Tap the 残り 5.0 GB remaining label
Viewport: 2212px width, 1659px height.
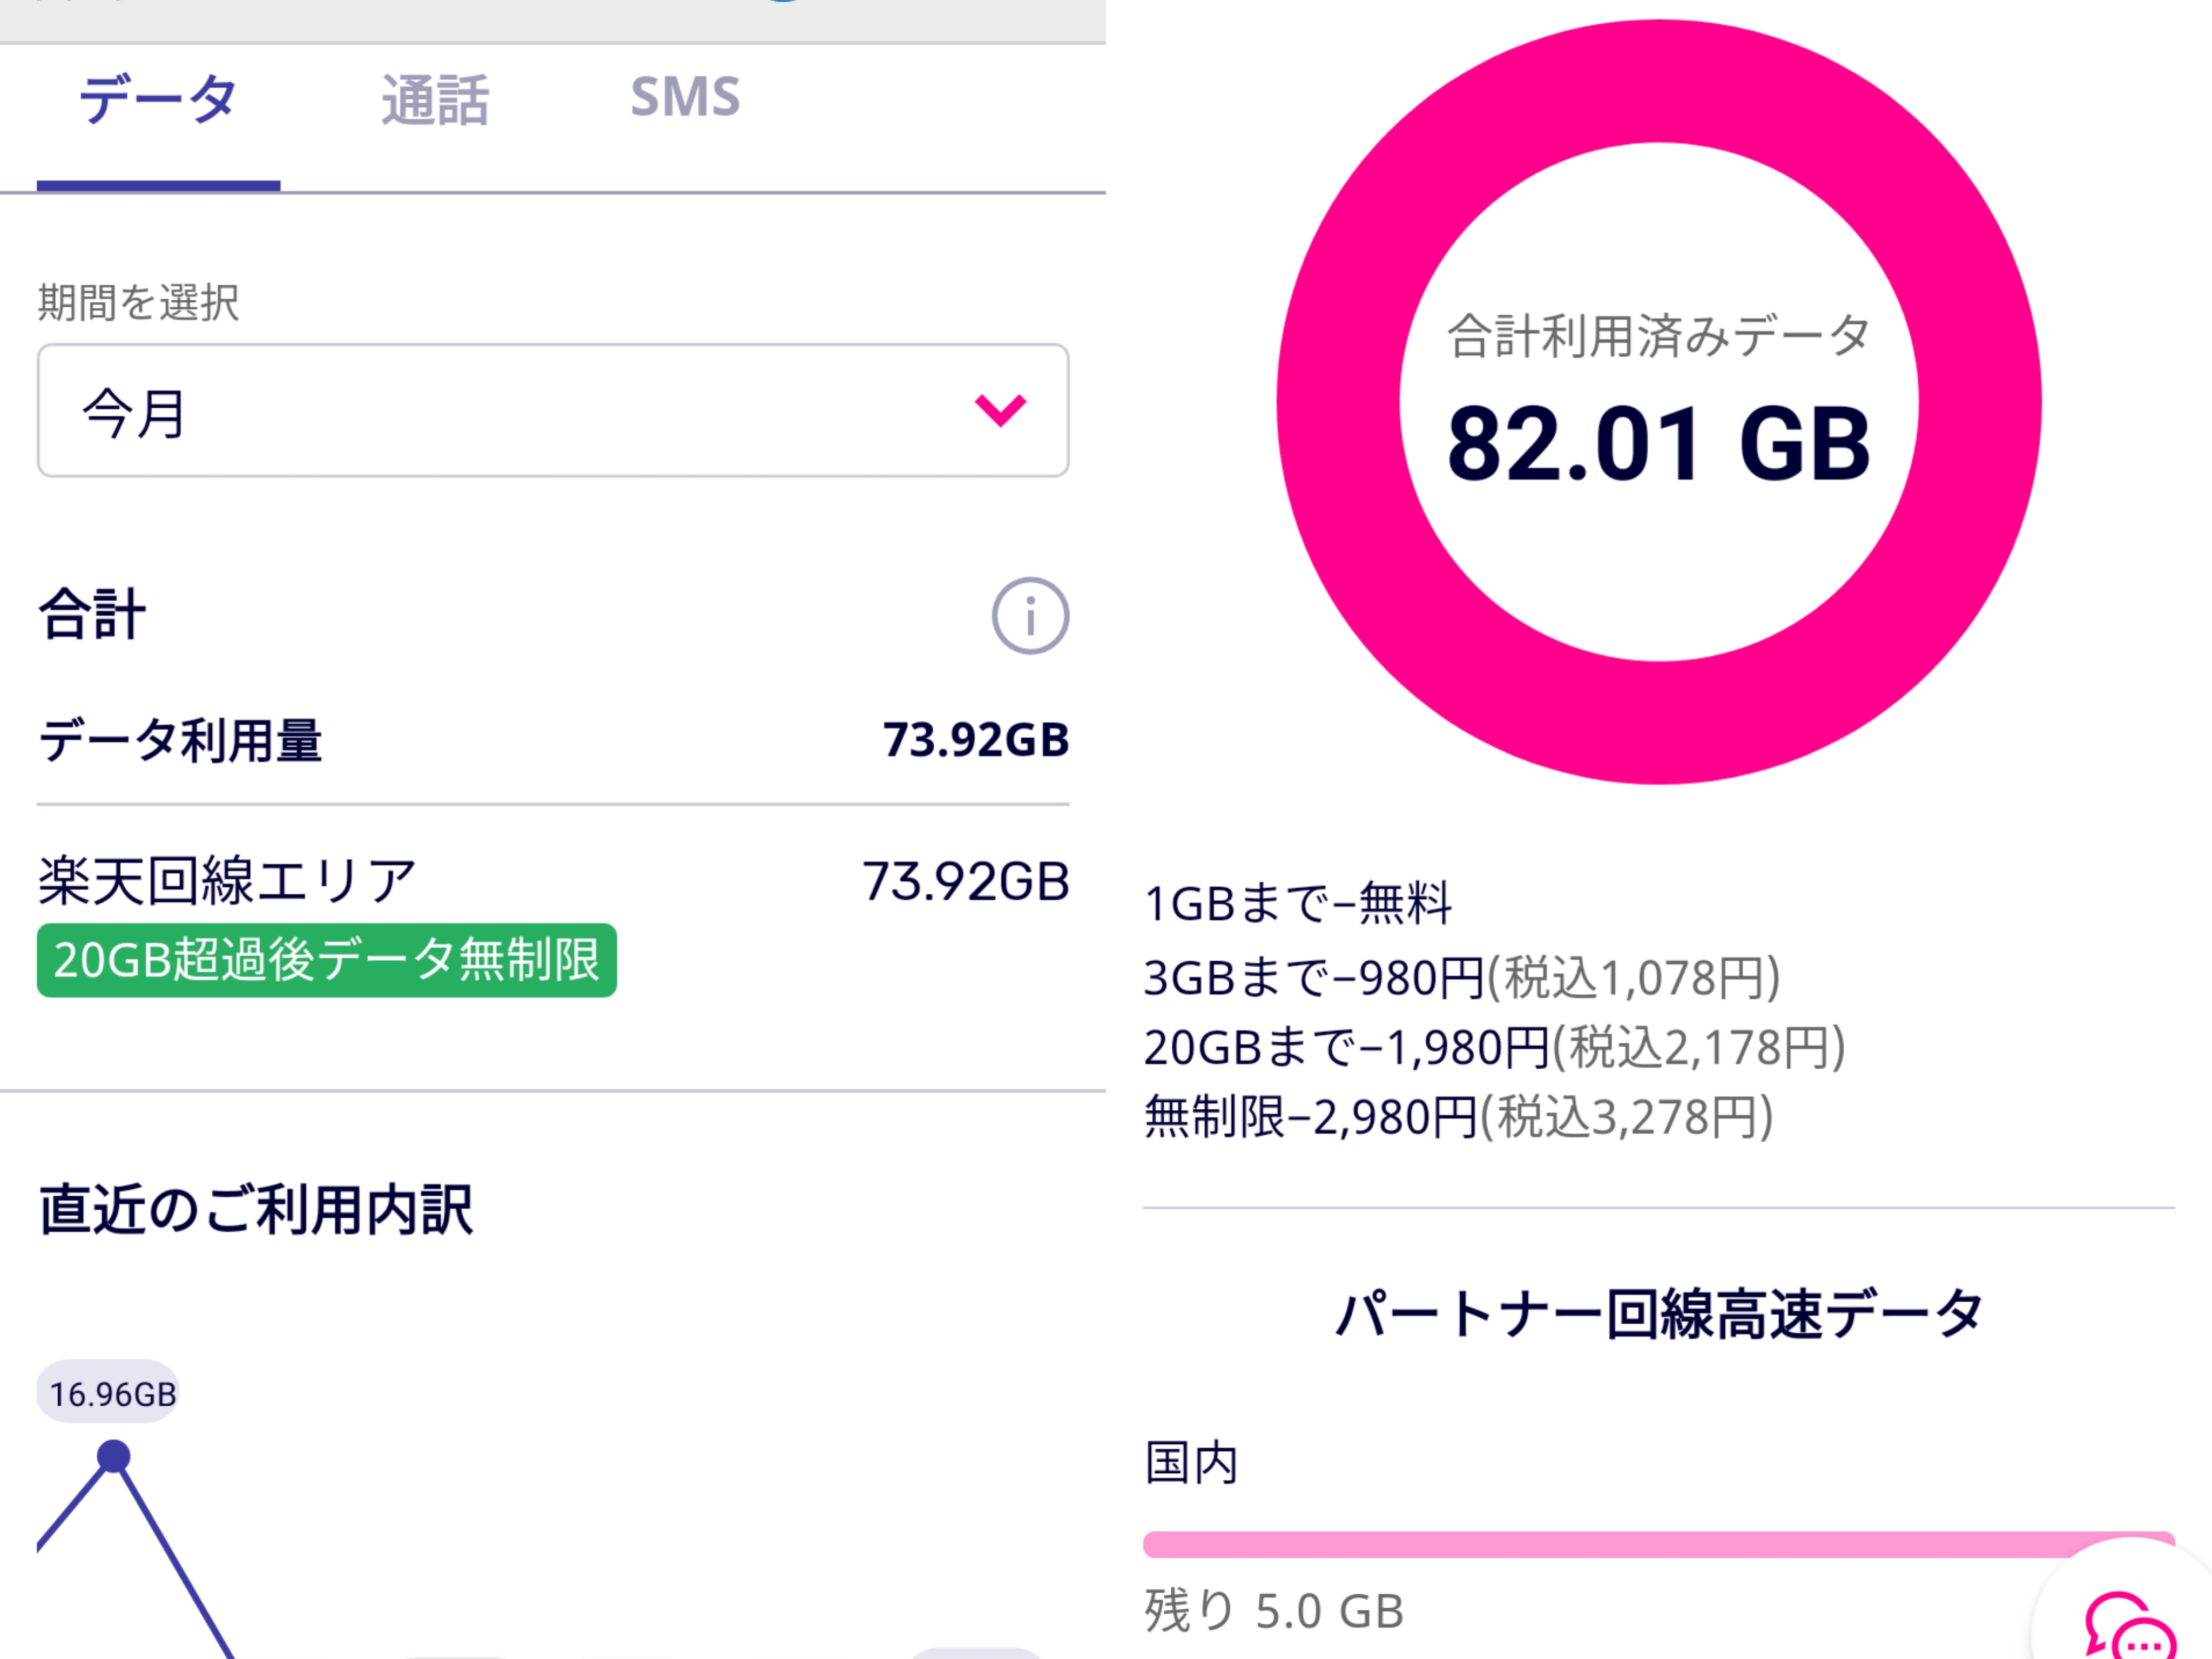click(x=1274, y=1611)
